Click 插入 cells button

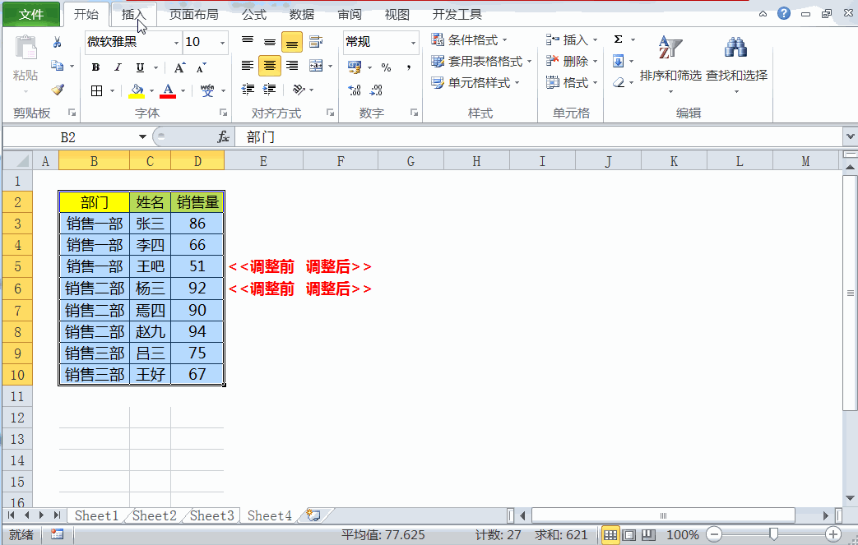571,40
